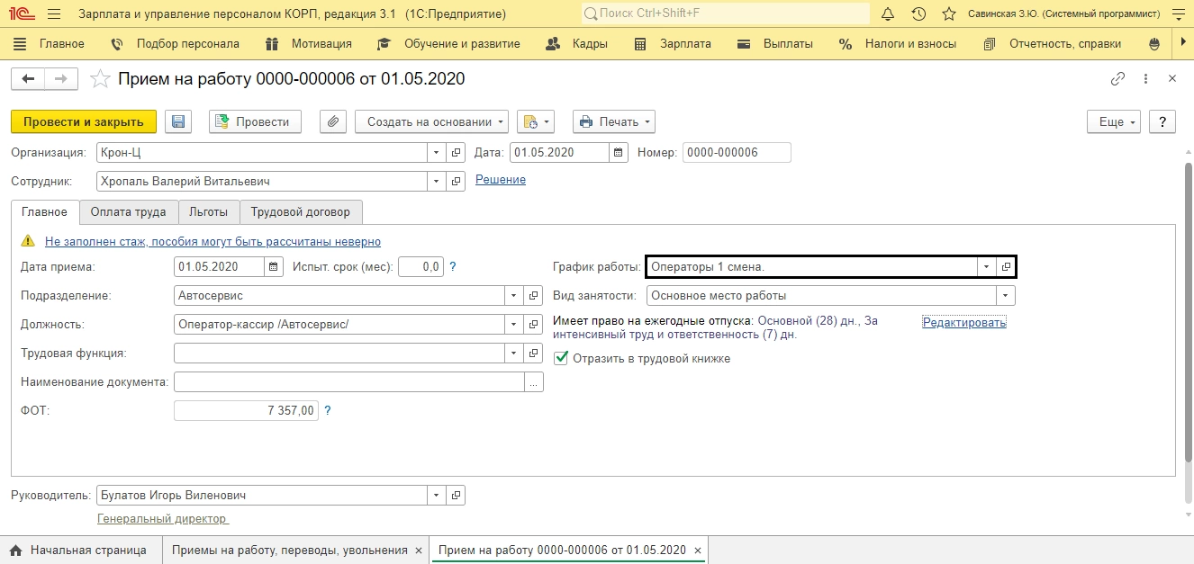
Task: Open Создать на основании dropdown
Action: point(432,121)
